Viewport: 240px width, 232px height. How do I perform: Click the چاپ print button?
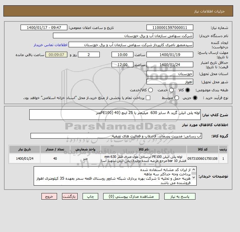[x=90, y=196]
